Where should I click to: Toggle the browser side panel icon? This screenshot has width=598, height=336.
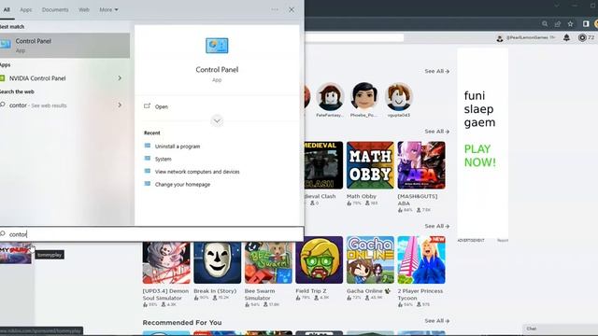tap(586, 24)
